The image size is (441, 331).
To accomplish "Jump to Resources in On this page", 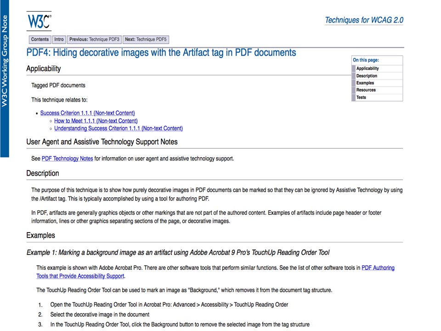I will (366, 90).
